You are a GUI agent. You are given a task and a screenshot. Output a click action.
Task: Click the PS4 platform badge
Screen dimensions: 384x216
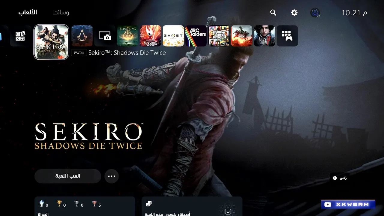(x=79, y=53)
